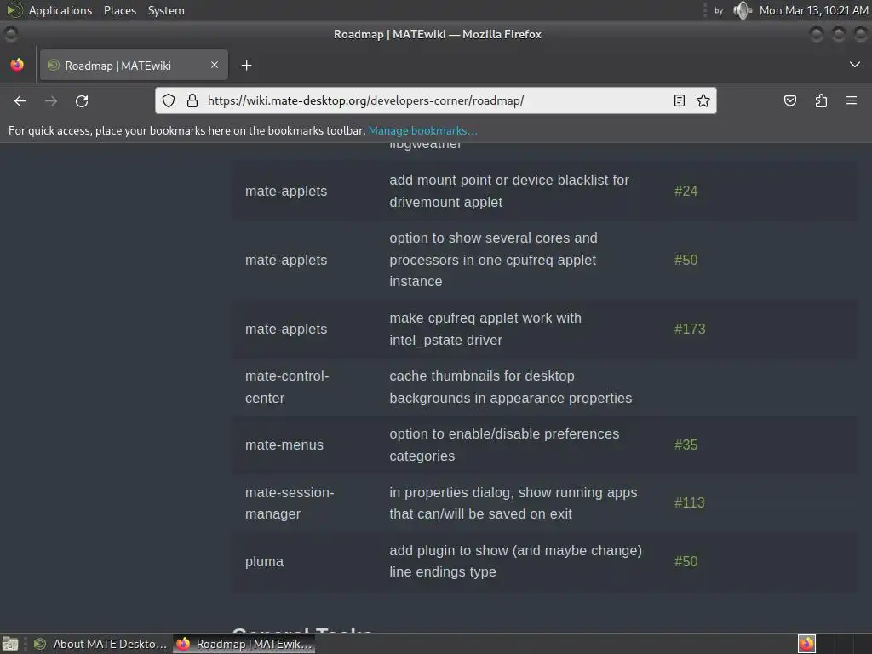872x654 pixels.
Task: Click "option to enable/disable preferences categories" text
Action: point(504,445)
